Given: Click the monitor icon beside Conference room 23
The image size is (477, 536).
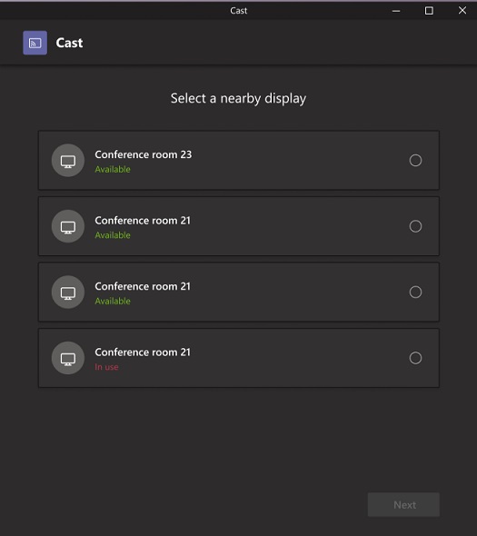Looking at the screenshot, I should click(x=68, y=160).
